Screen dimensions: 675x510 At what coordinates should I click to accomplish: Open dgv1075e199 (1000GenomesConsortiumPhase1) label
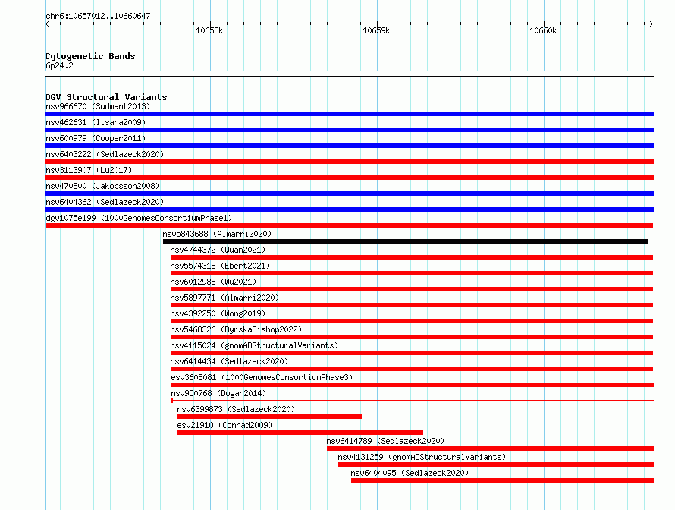139,218
